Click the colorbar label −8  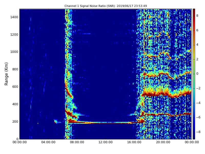click(198, 132)
